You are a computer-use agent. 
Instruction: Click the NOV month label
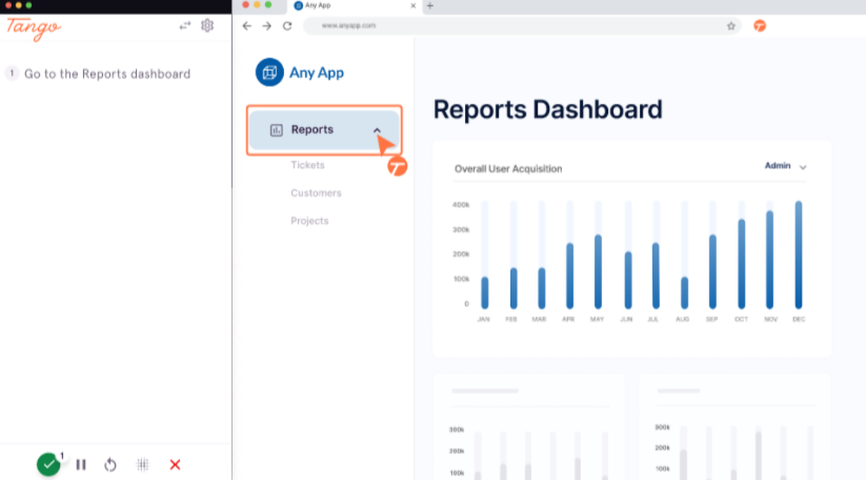(771, 319)
